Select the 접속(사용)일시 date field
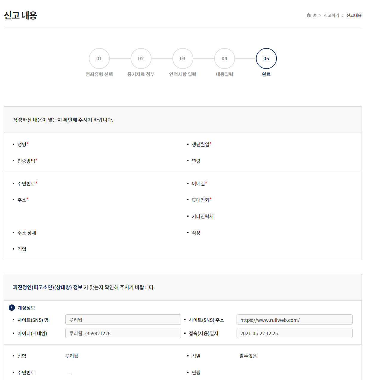 (x=294, y=333)
